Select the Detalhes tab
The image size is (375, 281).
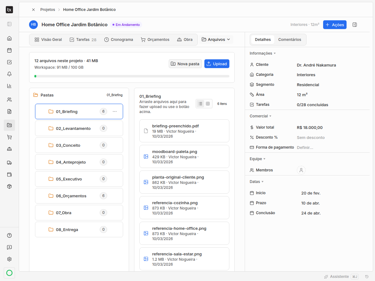(263, 40)
